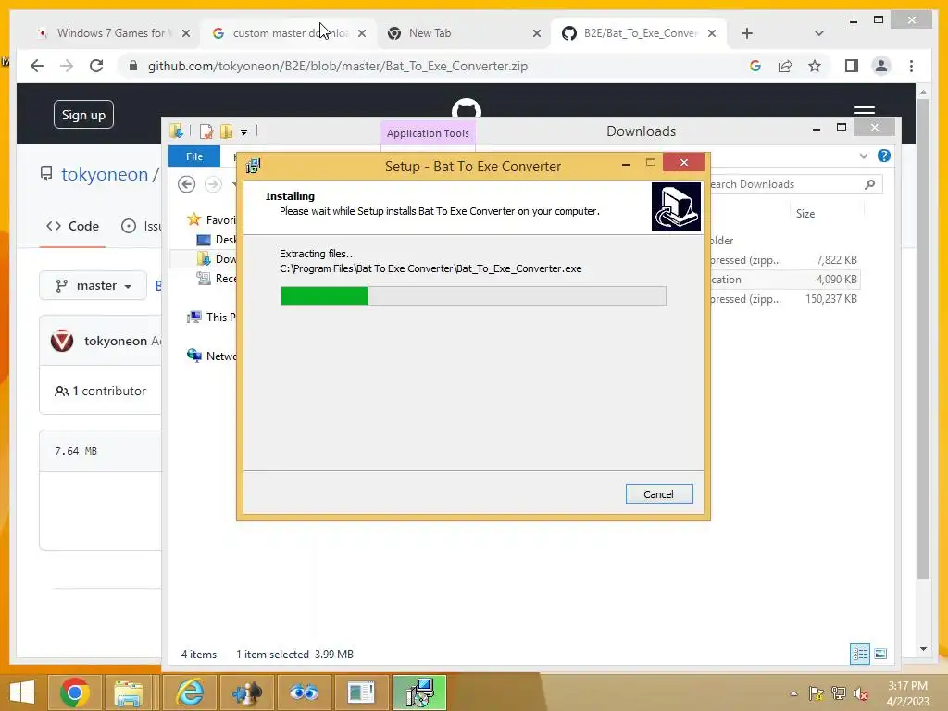Open a new Chrome tab
This screenshot has width=948, height=711.
click(x=747, y=33)
